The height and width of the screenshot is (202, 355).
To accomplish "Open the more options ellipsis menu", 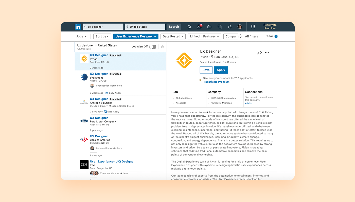I will (x=267, y=53).
